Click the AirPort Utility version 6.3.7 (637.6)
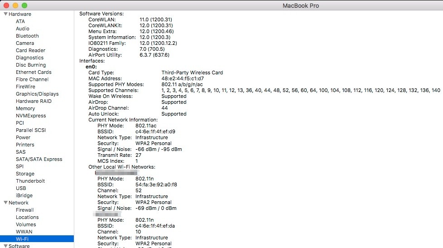This screenshot has height=248, width=443. [x=154, y=55]
